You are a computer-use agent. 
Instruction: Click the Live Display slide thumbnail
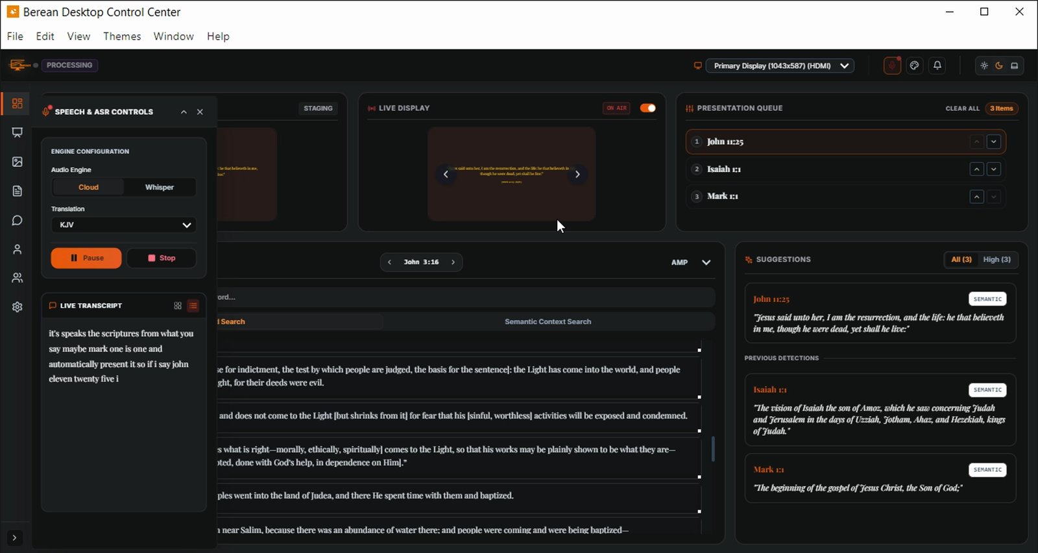click(511, 174)
